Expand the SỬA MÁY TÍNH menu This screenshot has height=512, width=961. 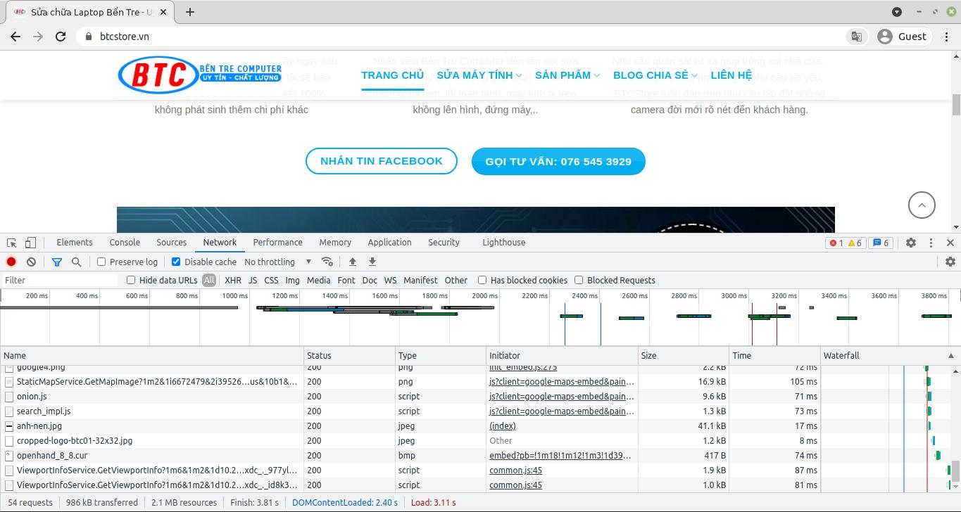pyautogui.click(x=479, y=75)
